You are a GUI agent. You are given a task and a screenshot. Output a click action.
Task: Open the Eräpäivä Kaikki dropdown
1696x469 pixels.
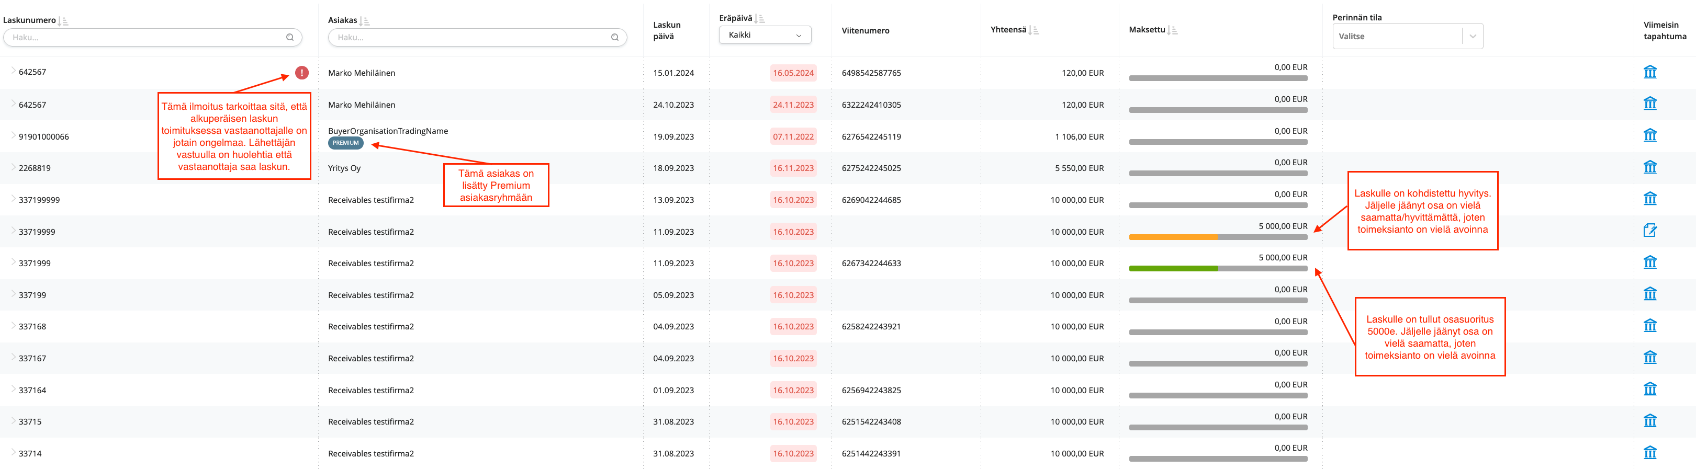765,36
